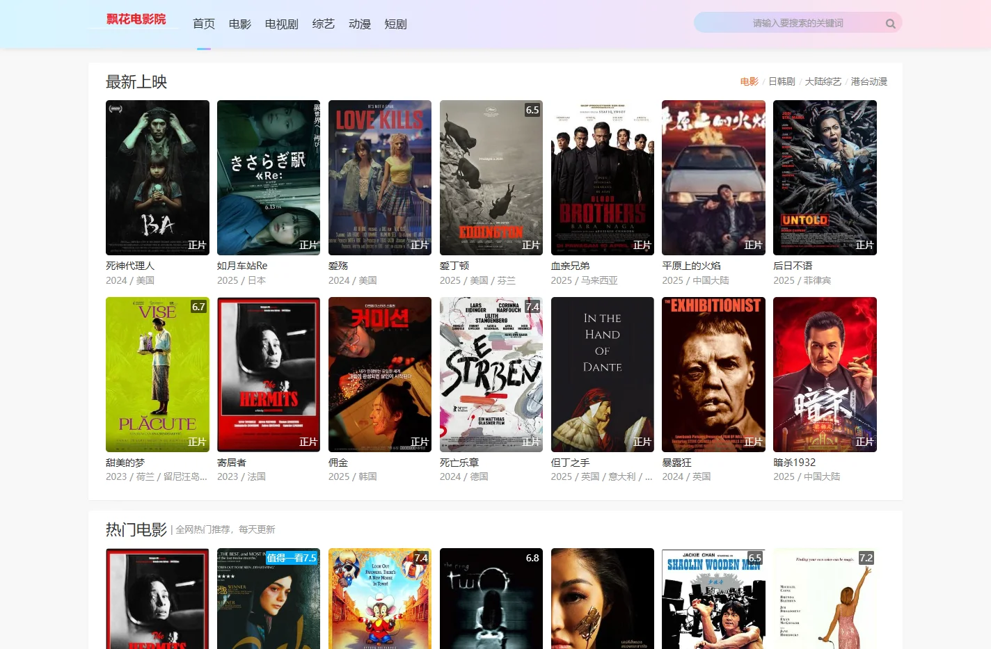Open the 甜美的梦 poster
Screen dimensions: 991x649
pyautogui.click(x=157, y=374)
